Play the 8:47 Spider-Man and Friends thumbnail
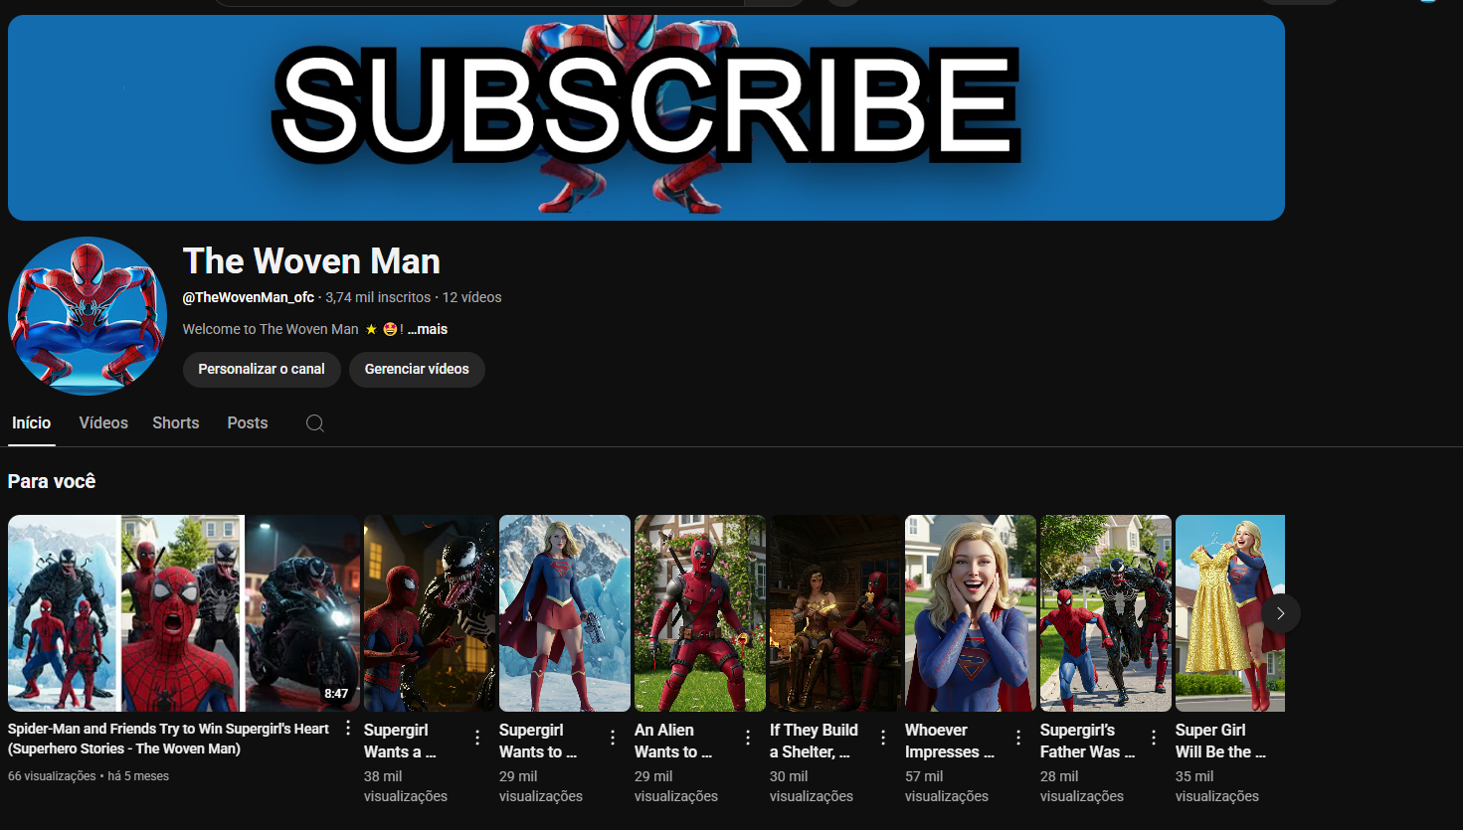1463x830 pixels. click(x=184, y=613)
